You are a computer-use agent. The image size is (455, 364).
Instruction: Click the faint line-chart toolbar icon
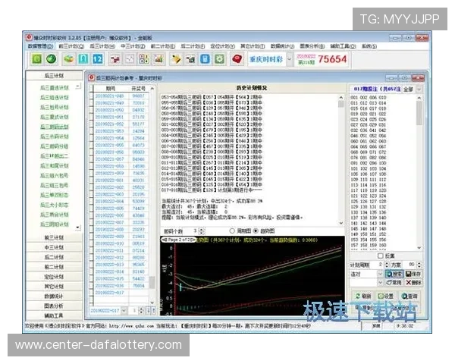(x=130, y=59)
